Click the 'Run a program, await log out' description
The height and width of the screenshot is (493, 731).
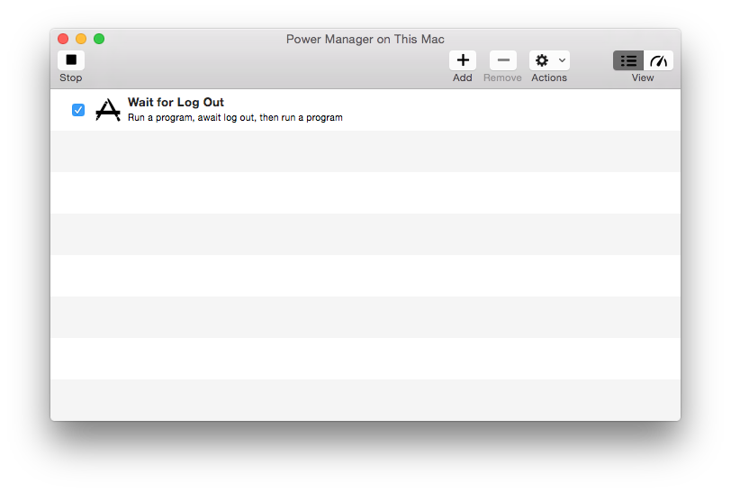point(235,118)
